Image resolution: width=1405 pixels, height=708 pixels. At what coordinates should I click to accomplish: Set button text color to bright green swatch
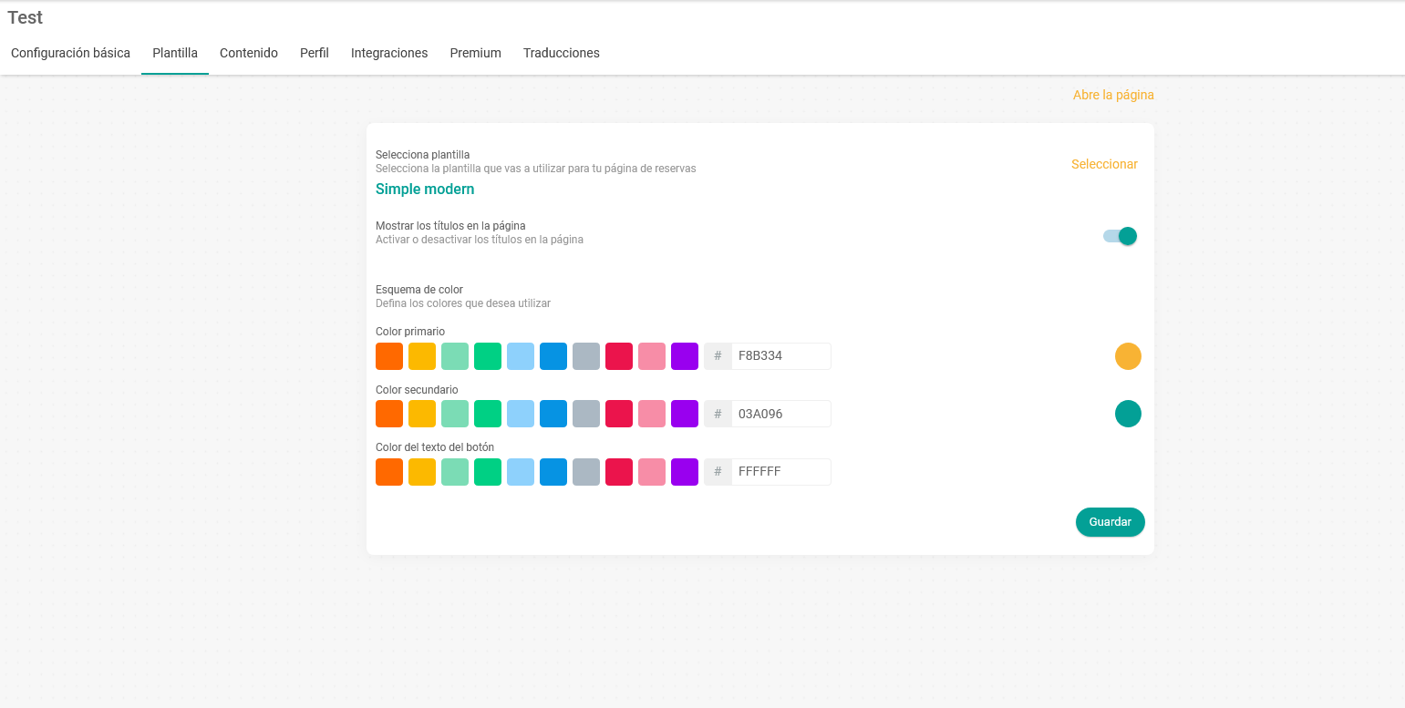(488, 472)
